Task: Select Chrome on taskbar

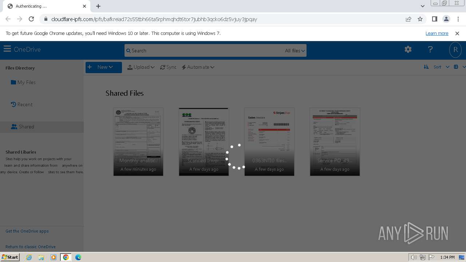Action: tap(66, 257)
